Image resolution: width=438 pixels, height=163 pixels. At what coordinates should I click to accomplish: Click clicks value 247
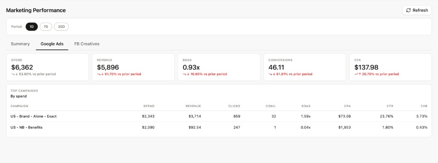[x=237, y=127]
